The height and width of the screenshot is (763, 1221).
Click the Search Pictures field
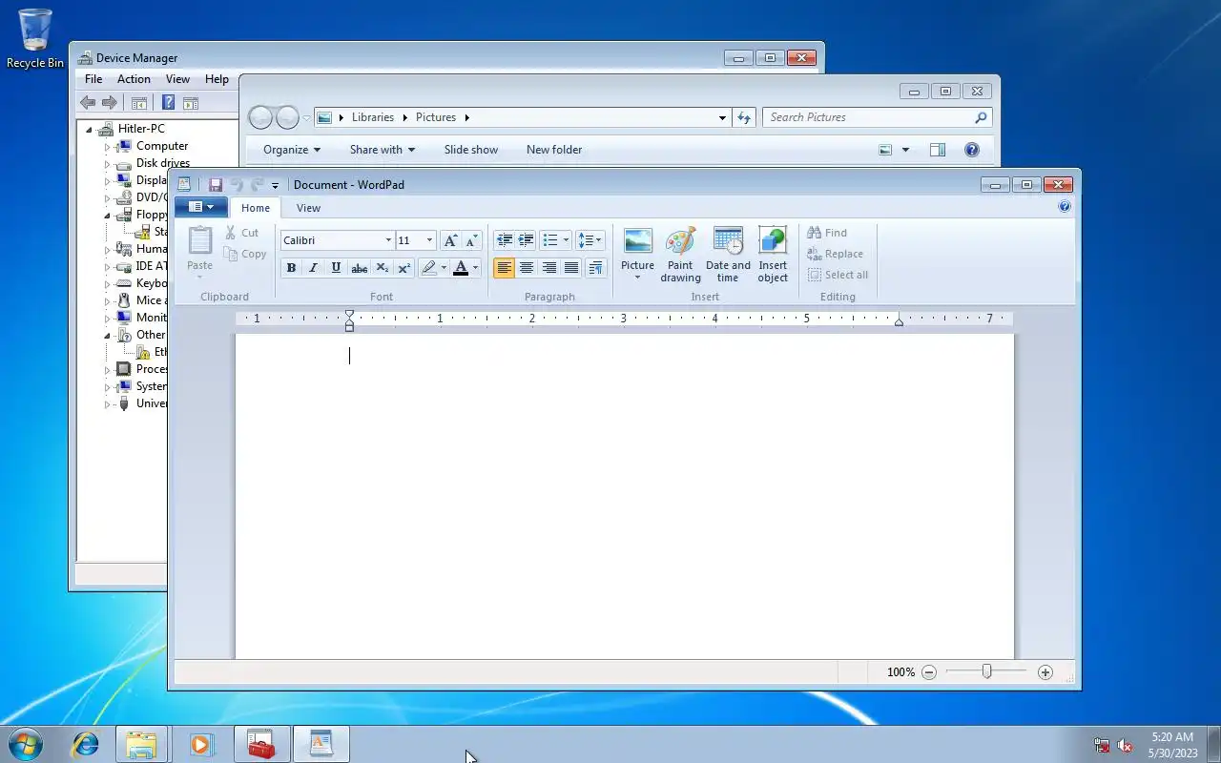(877, 117)
